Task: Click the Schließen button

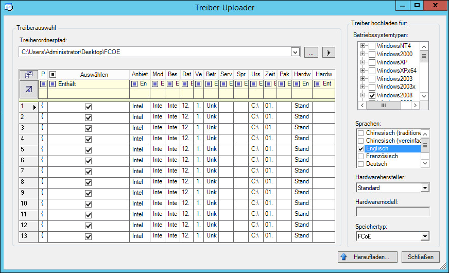Action: pos(420,257)
